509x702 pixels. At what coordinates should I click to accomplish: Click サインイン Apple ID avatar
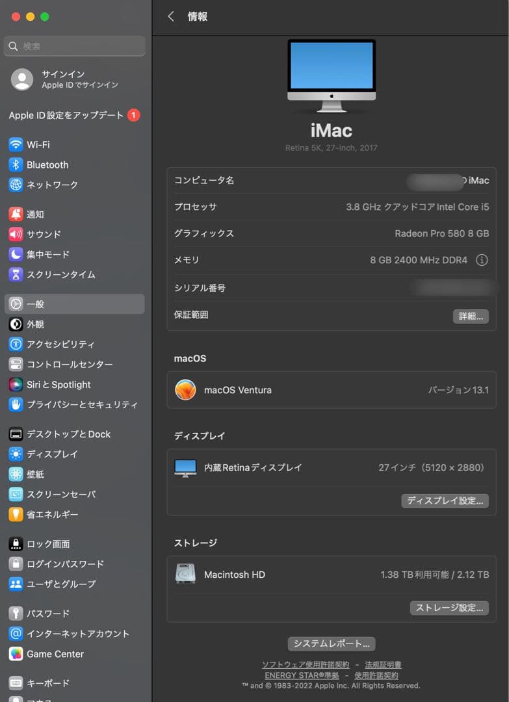[22, 79]
